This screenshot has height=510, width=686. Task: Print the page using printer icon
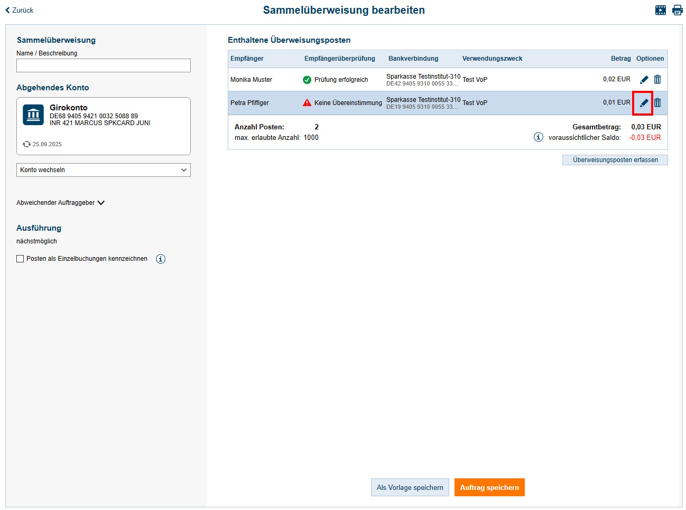pyautogui.click(x=677, y=10)
